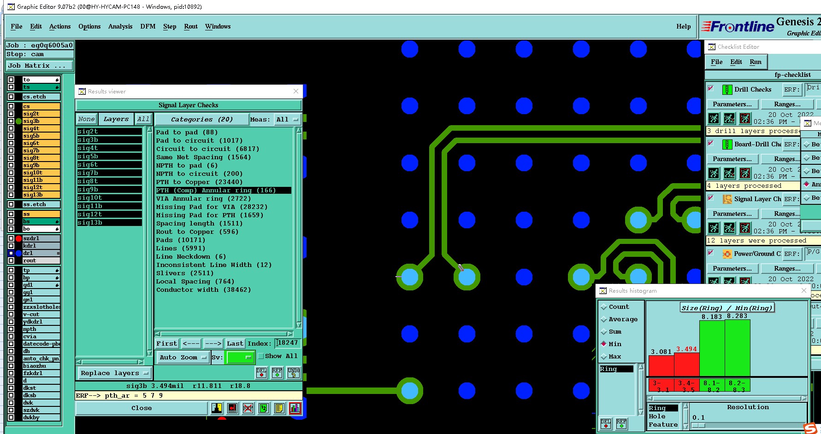
Task: Open the Meas All dropdown
Action: pyautogui.click(x=287, y=120)
